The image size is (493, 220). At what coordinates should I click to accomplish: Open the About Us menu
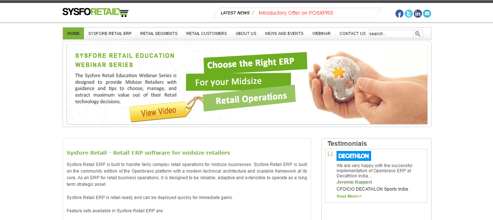coord(246,33)
